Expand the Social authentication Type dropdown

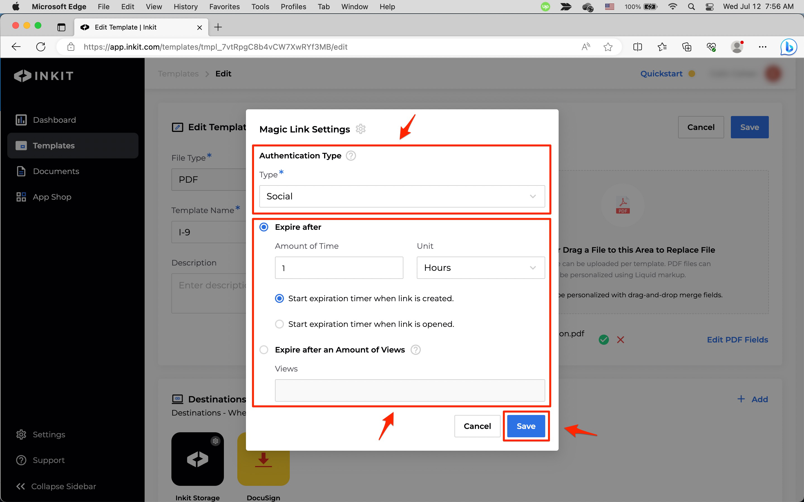click(402, 196)
